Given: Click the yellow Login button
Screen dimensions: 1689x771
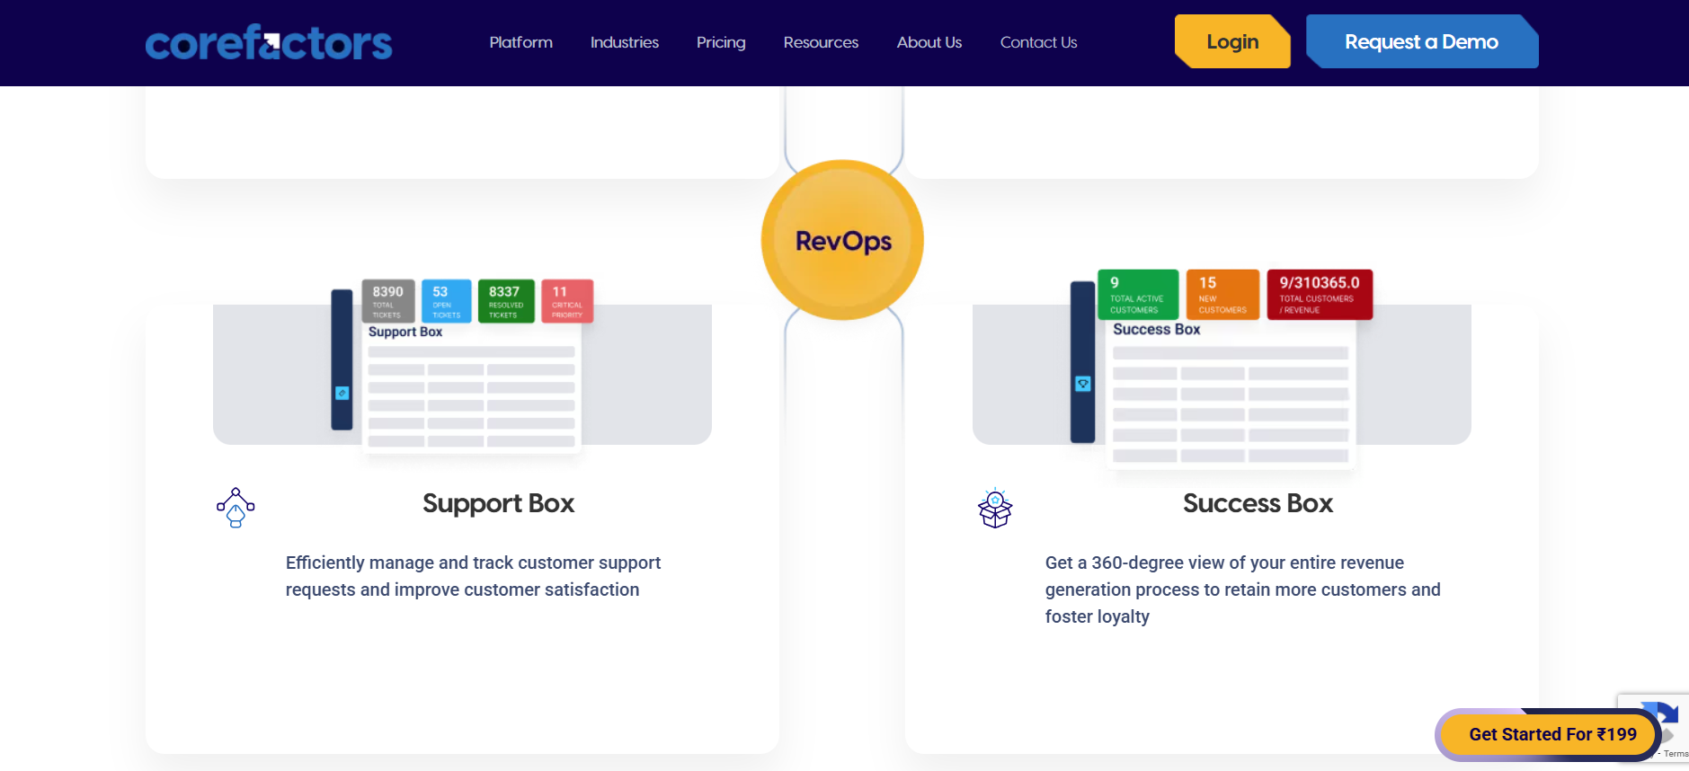Looking at the screenshot, I should tap(1232, 41).
